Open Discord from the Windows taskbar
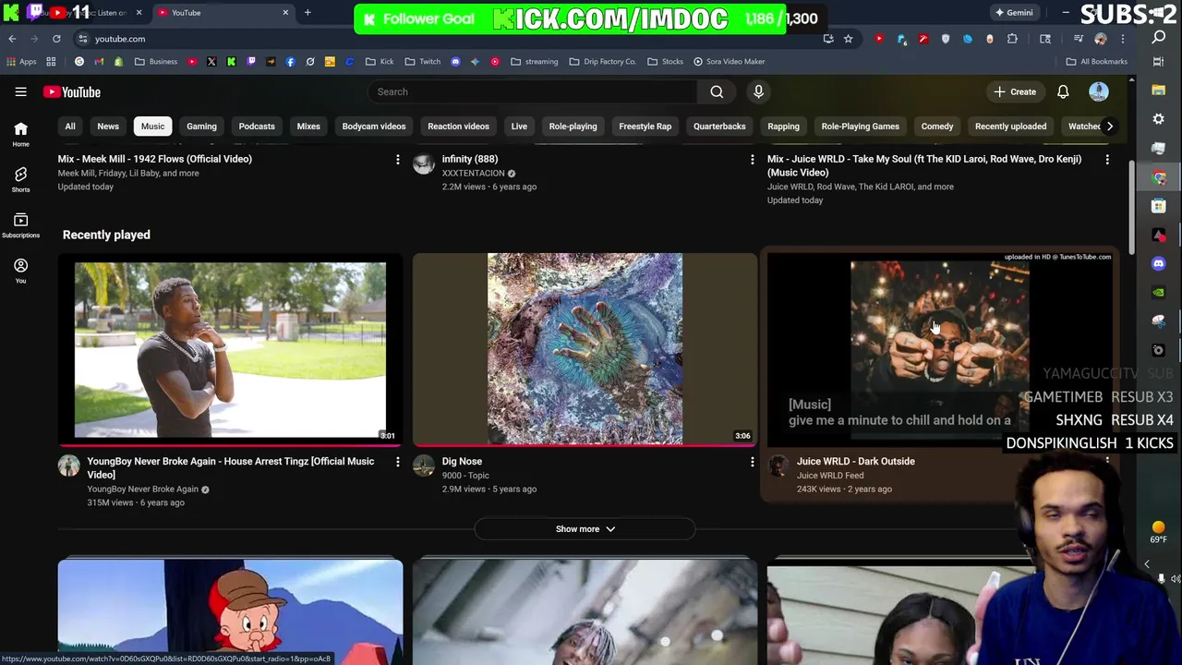The height and width of the screenshot is (665, 1182). pos(1159,263)
